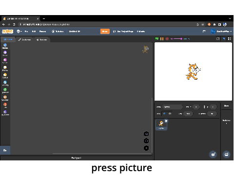The height and width of the screenshot is (175, 234).
Task: Open the browser extensions puzzle icon
Action: point(214,24)
